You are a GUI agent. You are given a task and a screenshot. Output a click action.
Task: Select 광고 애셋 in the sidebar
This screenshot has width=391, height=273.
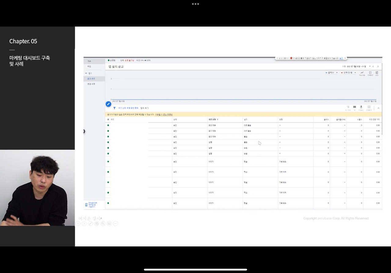91,79
